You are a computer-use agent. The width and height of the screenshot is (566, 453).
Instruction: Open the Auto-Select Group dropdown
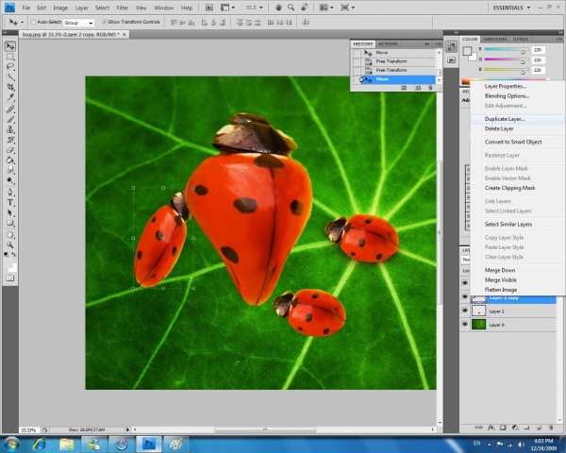point(78,23)
